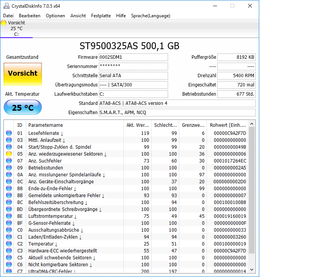Screen dimensions: 315x277
Task: Click status circle for Aktuell schwebende Sektoren
Action: pos(9,257)
